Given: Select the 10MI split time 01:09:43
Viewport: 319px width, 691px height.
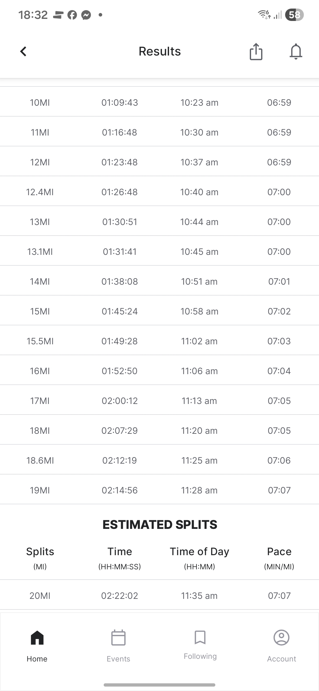Looking at the screenshot, I should pyautogui.click(x=120, y=102).
